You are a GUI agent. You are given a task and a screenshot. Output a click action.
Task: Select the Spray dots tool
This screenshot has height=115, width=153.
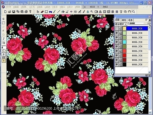75,12
